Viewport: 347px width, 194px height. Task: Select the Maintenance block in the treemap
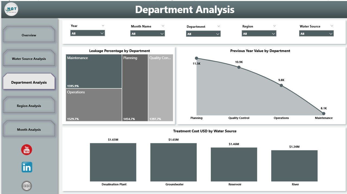point(94,72)
